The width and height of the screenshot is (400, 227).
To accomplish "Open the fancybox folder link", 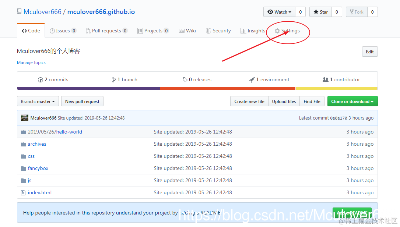I will pos(38,169).
